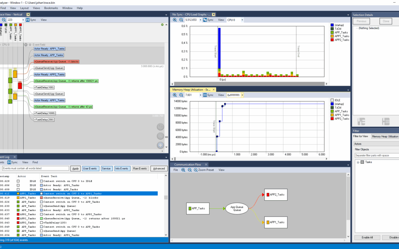Open the Layout menu

point(24,8)
